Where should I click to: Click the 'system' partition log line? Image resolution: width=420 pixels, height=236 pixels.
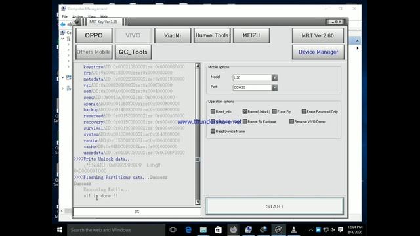(131, 134)
